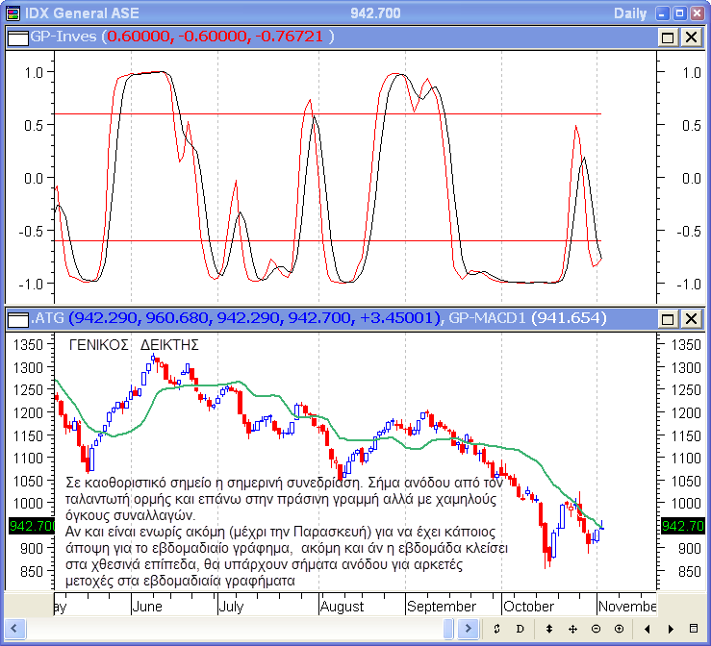The image size is (711, 646).
Task: Click the scrollbar right arrow button
Action: 468,628
